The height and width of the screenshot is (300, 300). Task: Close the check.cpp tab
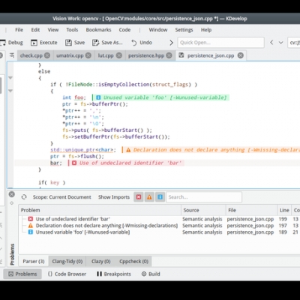47,55
